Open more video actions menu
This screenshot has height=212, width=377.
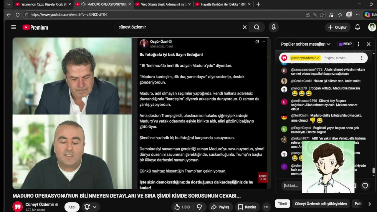tap(266, 207)
